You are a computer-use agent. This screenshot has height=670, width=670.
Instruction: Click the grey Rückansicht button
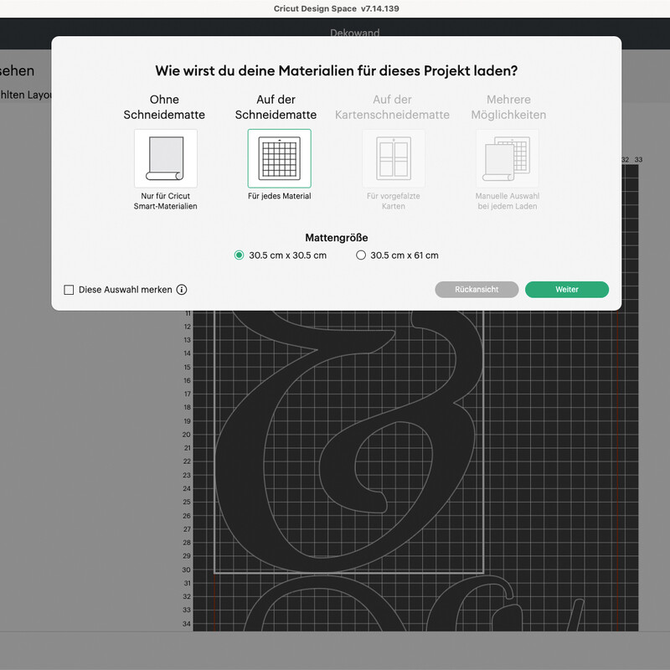click(x=477, y=289)
